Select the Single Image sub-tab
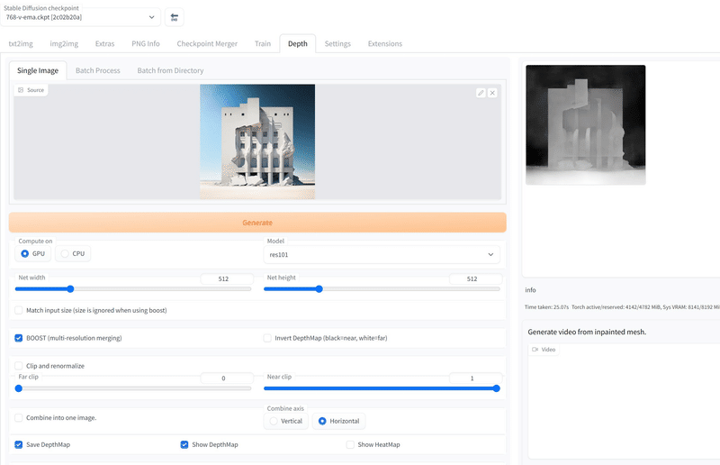 click(38, 70)
